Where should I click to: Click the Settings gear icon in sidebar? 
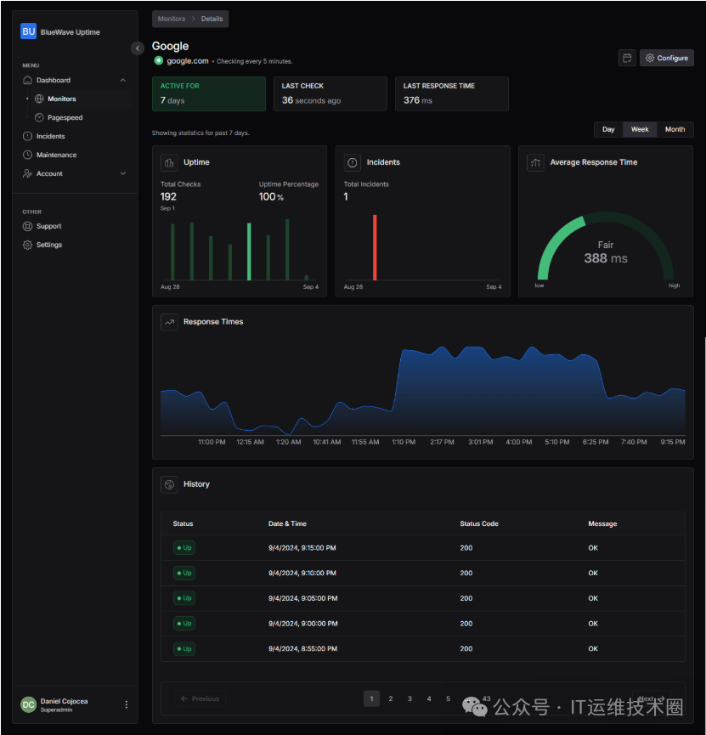tap(28, 245)
